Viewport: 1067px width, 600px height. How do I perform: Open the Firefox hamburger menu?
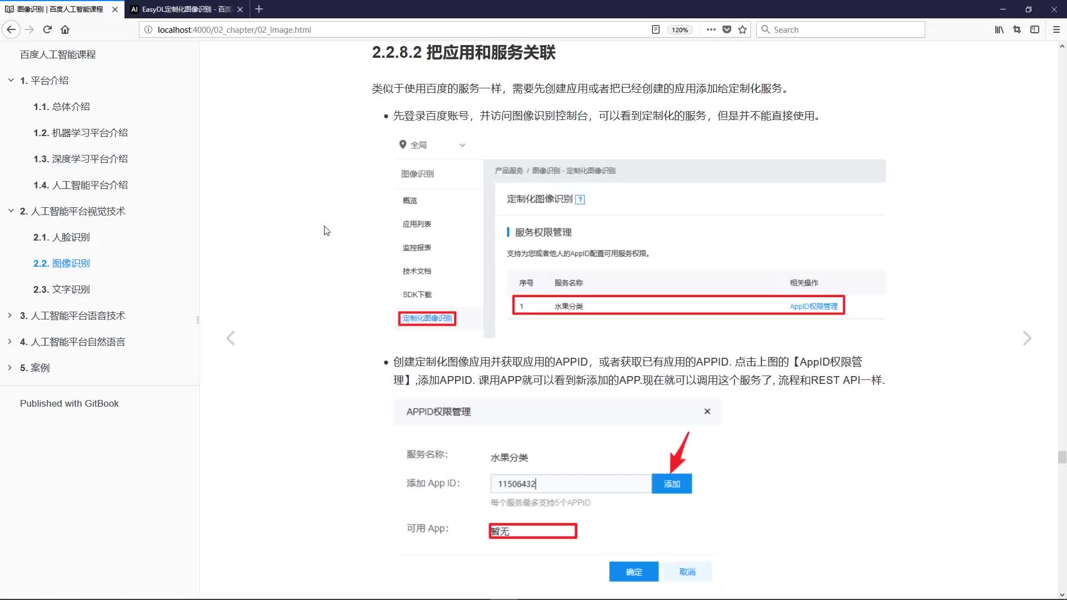coord(1056,29)
